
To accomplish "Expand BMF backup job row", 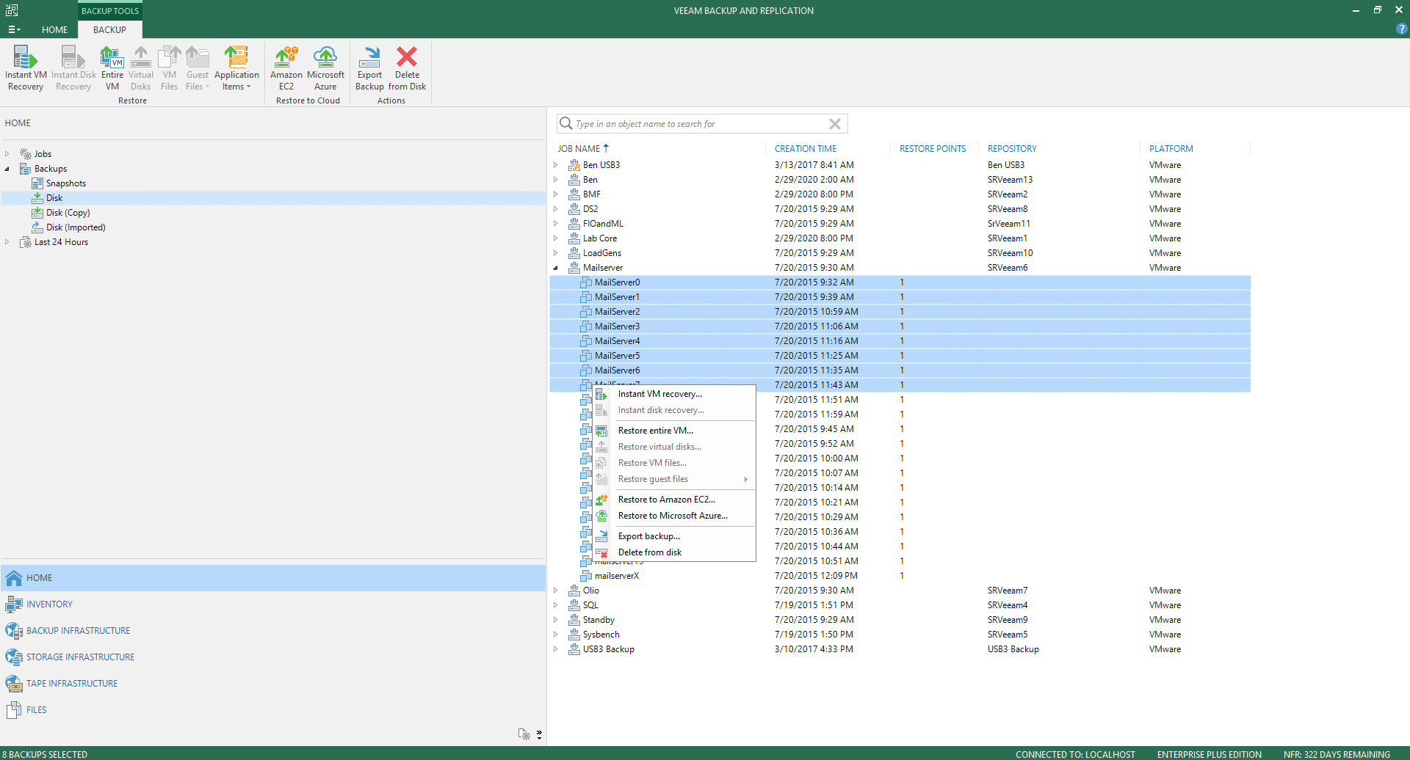I will pyautogui.click(x=556, y=194).
